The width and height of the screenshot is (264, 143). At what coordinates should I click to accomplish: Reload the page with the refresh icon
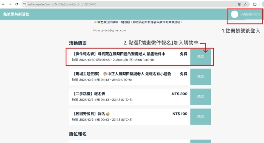(x=17, y=4)
